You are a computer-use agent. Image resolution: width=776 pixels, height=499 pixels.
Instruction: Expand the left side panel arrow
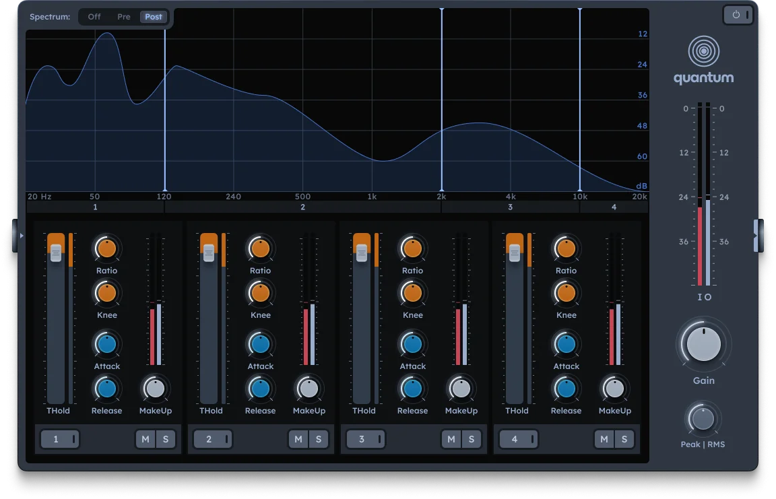pos(21,236)
